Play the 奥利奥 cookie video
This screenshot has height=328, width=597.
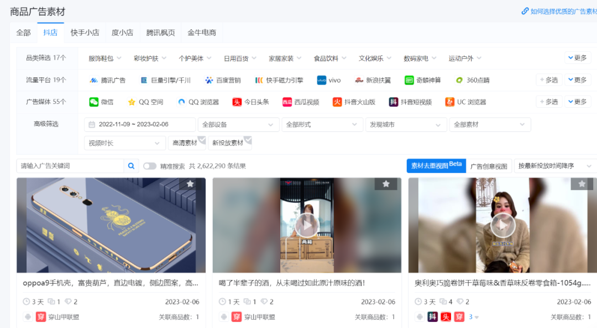pos(502,225)
